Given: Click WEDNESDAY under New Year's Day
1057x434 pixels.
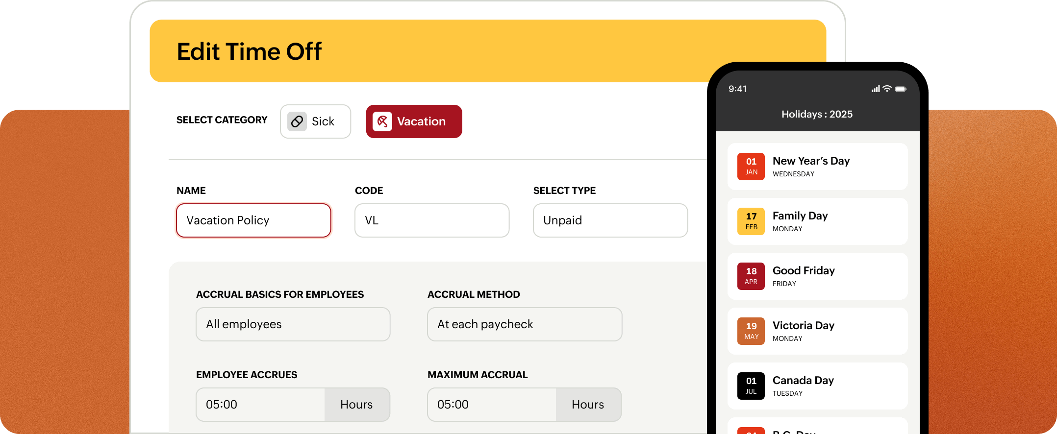Looking at the screenshot, I should click(x=793, y=174).
